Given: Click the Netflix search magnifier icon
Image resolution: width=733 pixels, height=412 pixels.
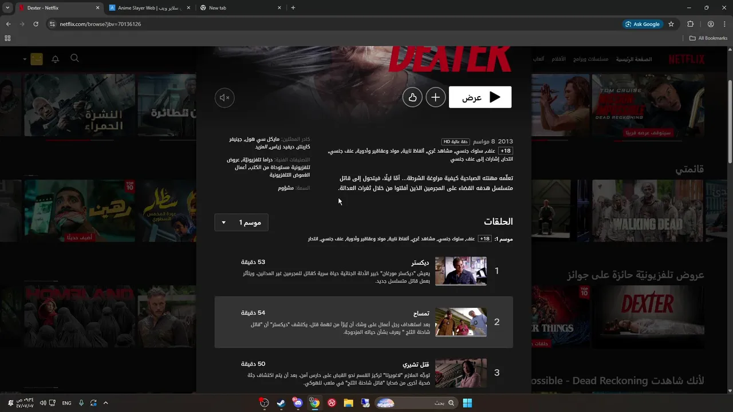Looking at the screenshot, I should point(74,58).
